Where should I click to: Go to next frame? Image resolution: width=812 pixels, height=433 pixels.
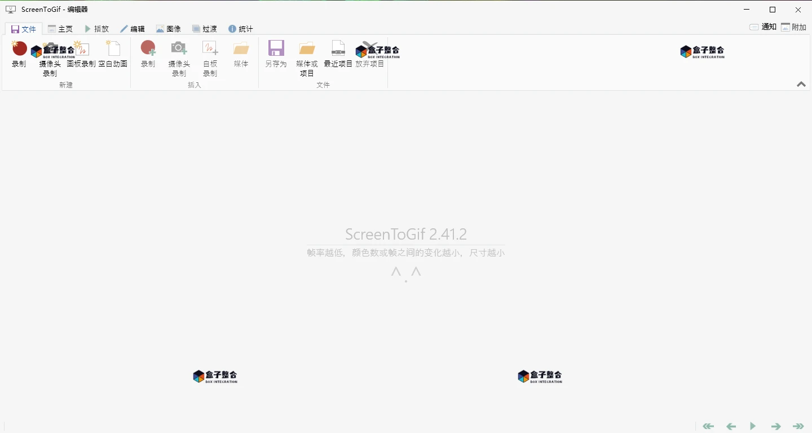point(776,426)
